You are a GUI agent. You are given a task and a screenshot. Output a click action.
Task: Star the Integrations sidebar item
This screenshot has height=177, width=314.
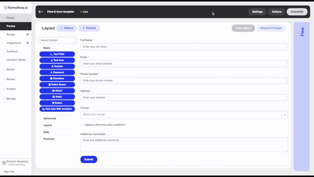tap(27, 43)
